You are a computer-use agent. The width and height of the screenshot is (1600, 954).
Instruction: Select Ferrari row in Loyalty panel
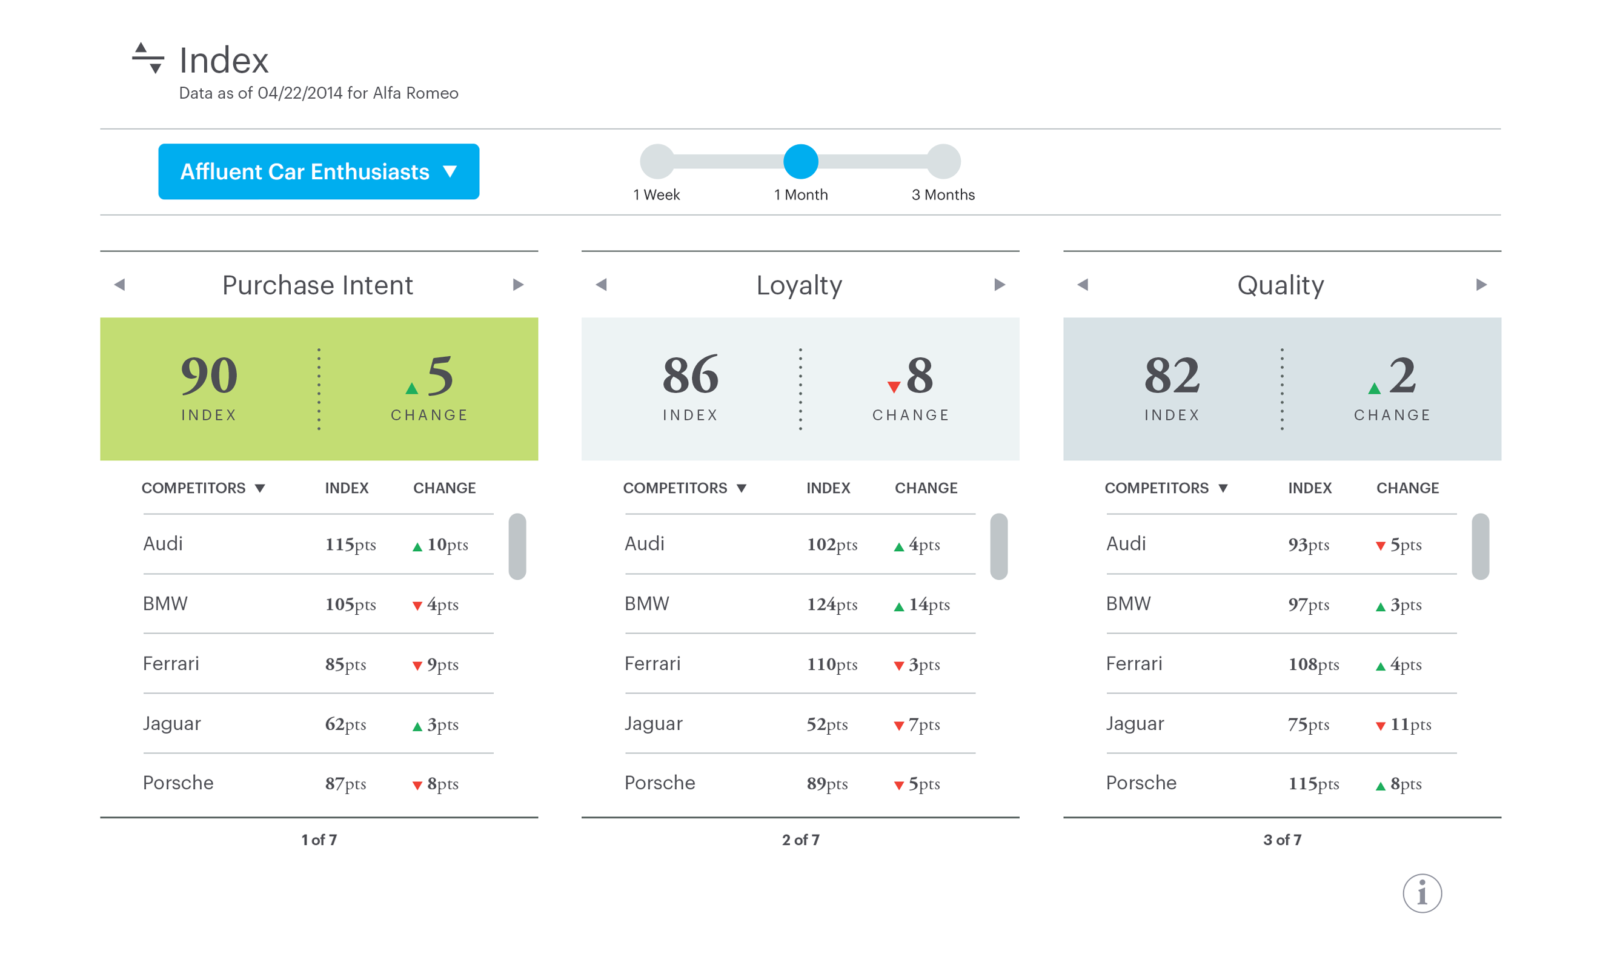[800, 663]
